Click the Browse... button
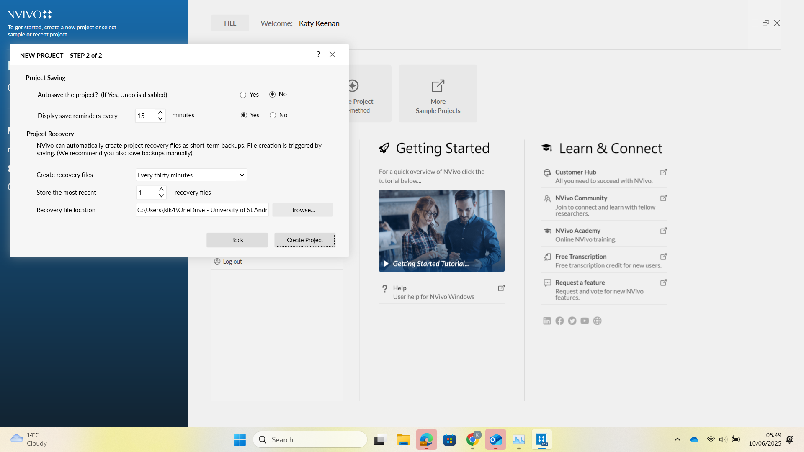 coord(302,210)
